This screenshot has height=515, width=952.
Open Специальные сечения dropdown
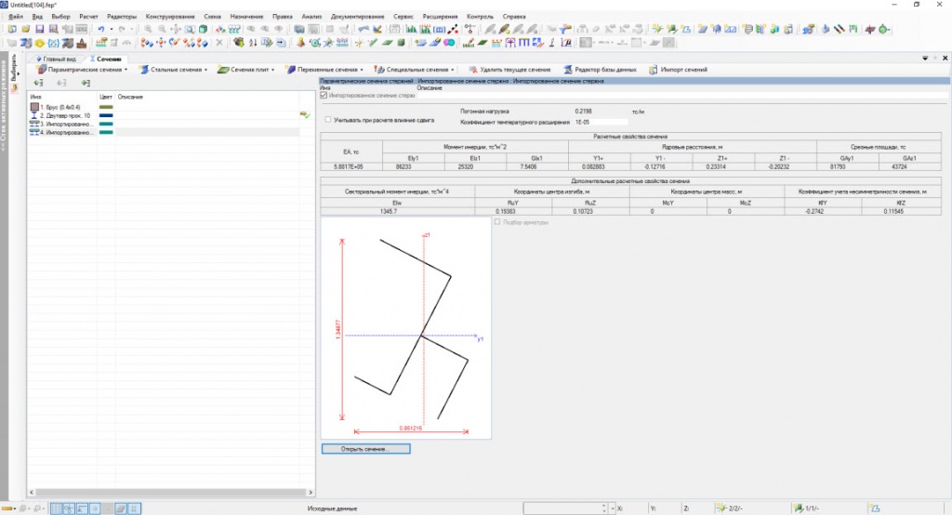[x=415, y=69]
